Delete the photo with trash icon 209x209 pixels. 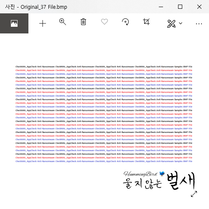click(x=83, y=22)
